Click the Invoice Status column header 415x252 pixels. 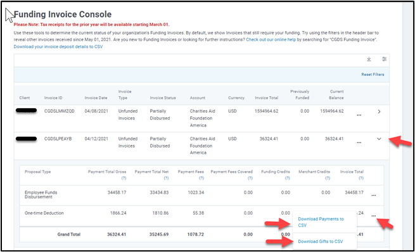click(x=163, y=98)
